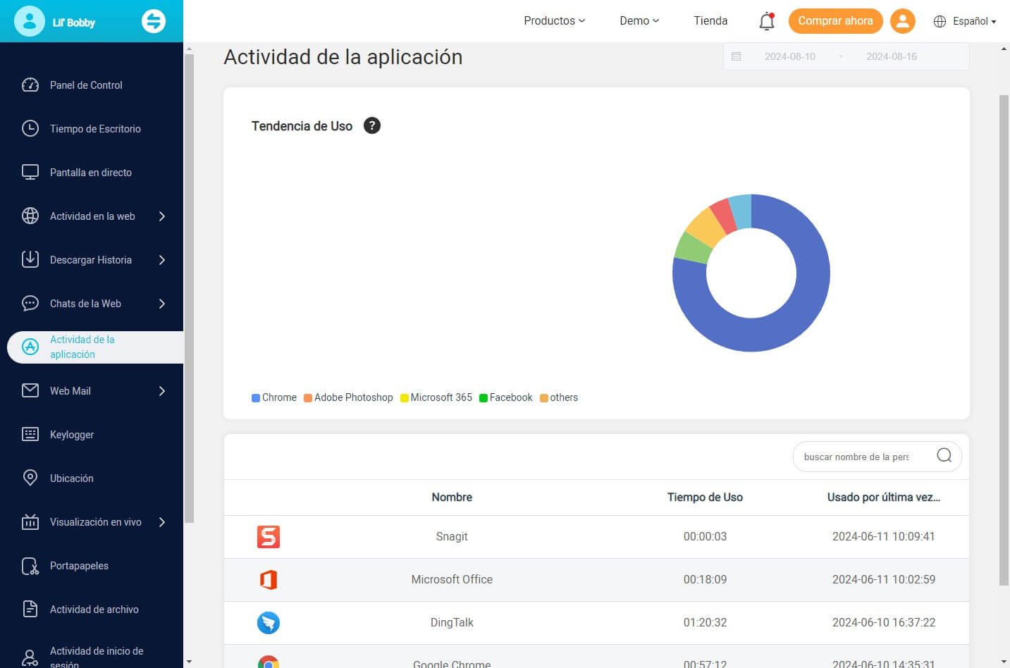Screen dimensions: 1010x668
Task: Select Portapapeles in the sidebar
Action: point(79,566)
